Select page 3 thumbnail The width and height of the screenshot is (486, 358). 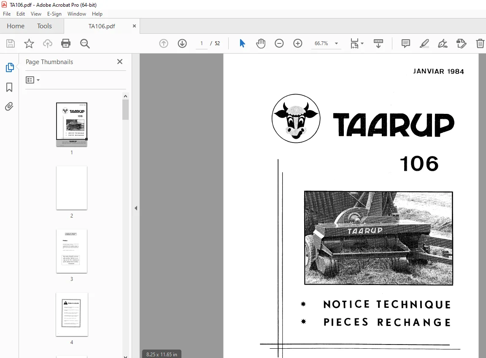[x=72, y=251]
